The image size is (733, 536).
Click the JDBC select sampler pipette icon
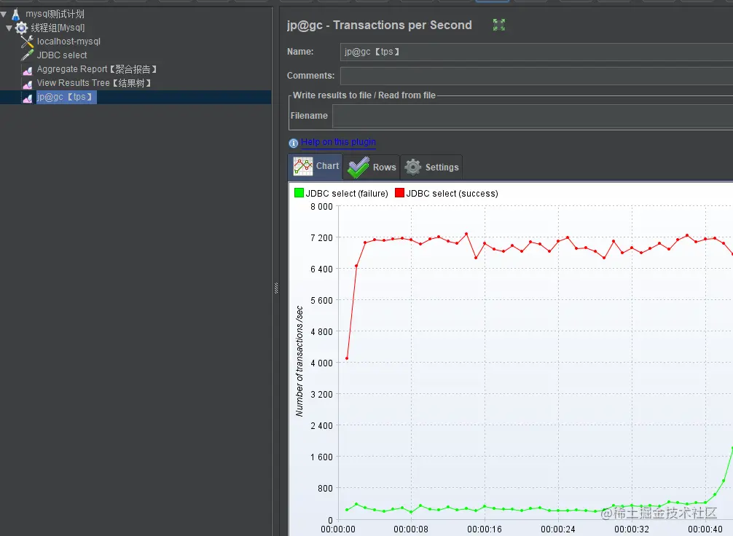pyautogui.click(x=27, y=55)
